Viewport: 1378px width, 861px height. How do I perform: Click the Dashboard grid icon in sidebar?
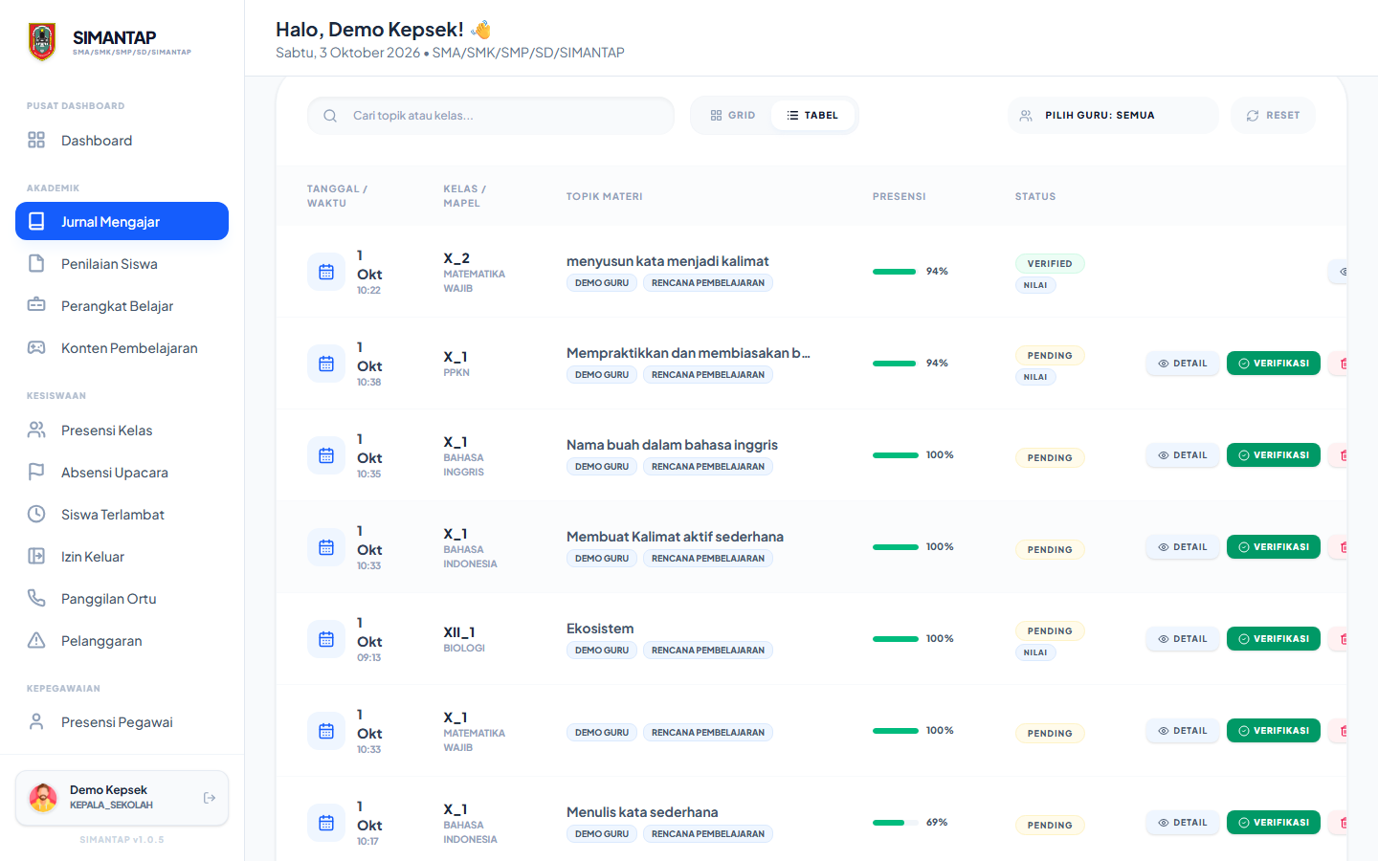tap(36, 141)
